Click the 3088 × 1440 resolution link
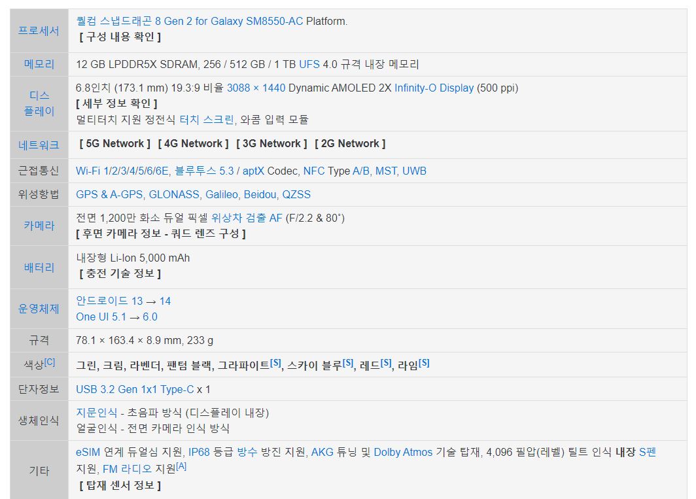The height and width of the screenshot is (499, 696). click(x=256, y=88)
